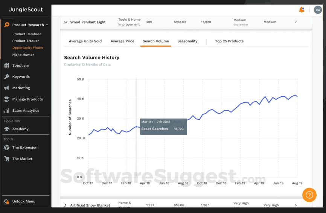Click the Keywords sidebar icon

pos(7,77)
